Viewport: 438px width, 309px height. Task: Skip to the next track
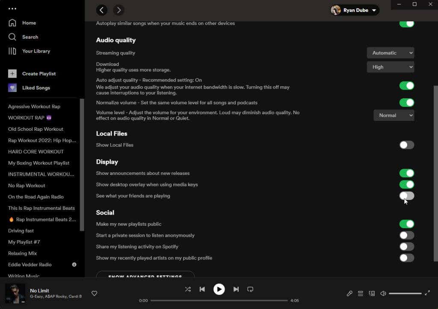click(236, 289)
